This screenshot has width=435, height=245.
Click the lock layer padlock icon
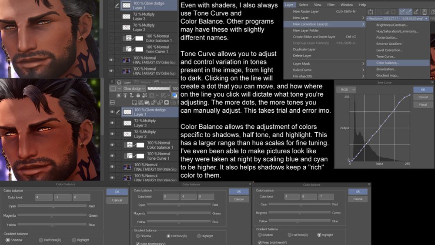click(138, 95)
